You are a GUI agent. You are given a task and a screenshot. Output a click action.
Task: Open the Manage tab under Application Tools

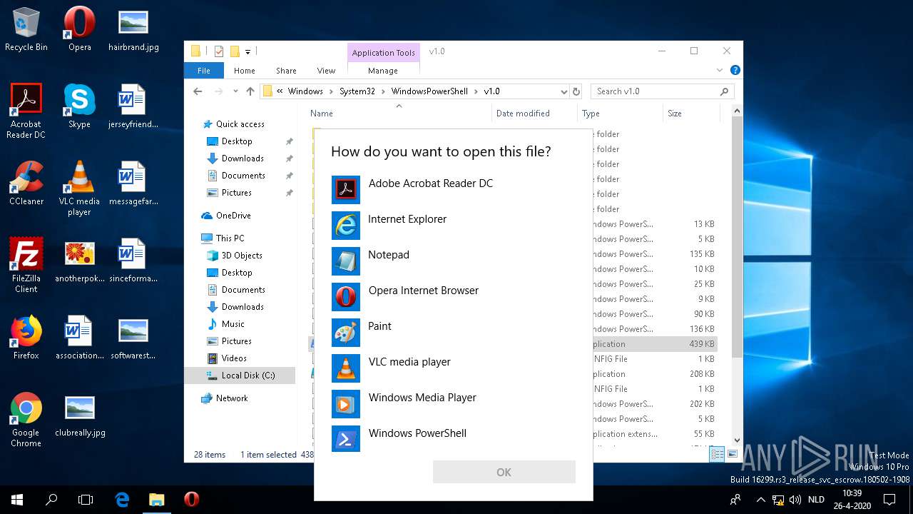(383, 71)
